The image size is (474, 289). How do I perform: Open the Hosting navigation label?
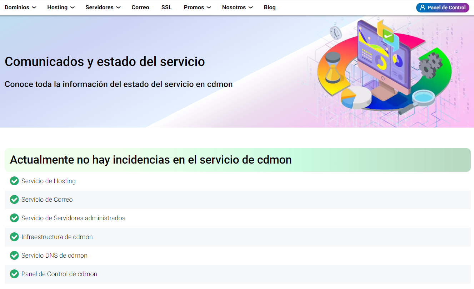point(57,7)
